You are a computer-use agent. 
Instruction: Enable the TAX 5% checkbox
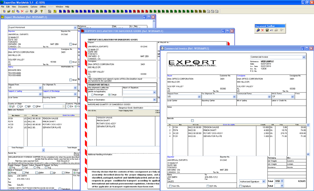170,186
